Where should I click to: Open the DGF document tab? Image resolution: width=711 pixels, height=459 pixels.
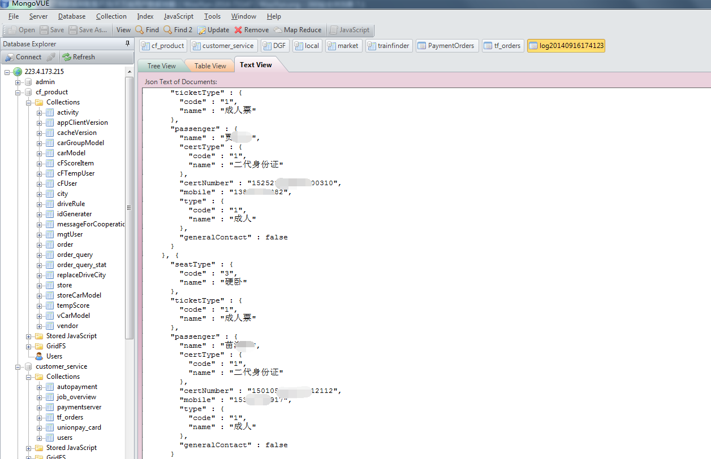pyautogui.click(x=275, y=46)
